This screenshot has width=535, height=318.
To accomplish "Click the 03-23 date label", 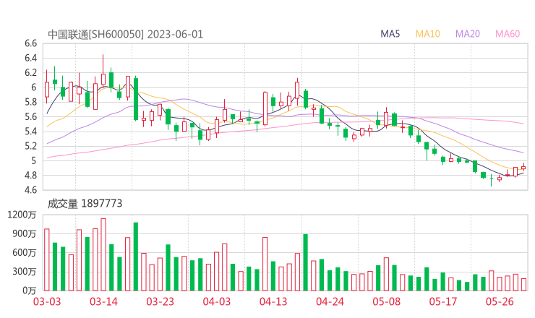I will pos(160,301).
